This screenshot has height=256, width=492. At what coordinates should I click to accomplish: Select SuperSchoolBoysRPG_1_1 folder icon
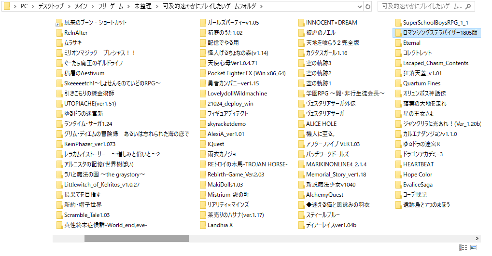pyautogui.click(x=398, y=23)
